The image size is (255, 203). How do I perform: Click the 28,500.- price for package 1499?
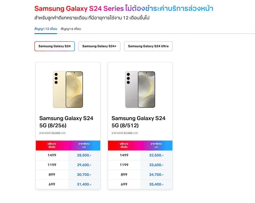coord(84,155)
